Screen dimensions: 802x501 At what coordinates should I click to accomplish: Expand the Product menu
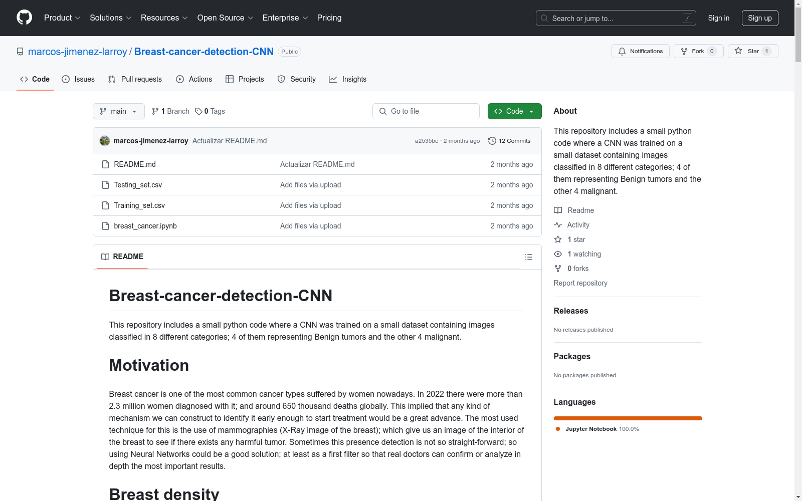[62, 18]
